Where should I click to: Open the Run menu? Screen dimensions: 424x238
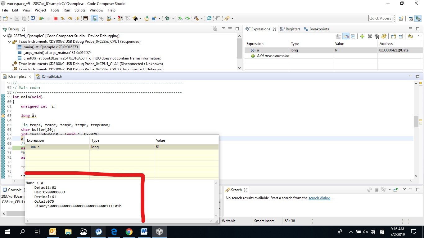67,10
